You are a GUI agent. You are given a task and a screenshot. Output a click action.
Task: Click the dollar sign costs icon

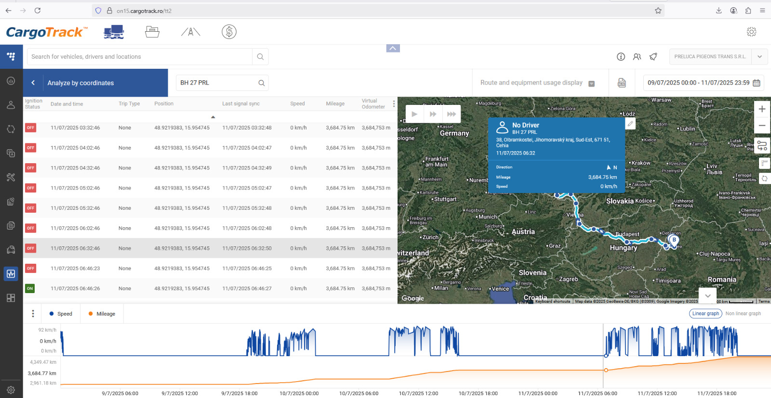tap(229, 32)
